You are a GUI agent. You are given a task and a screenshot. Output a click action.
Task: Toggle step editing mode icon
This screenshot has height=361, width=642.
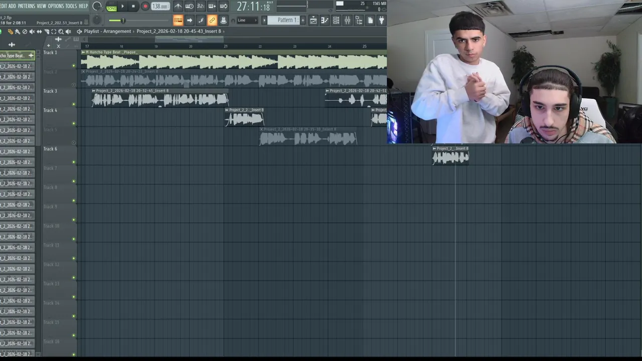pyautogui.click(x=201, y=20)
